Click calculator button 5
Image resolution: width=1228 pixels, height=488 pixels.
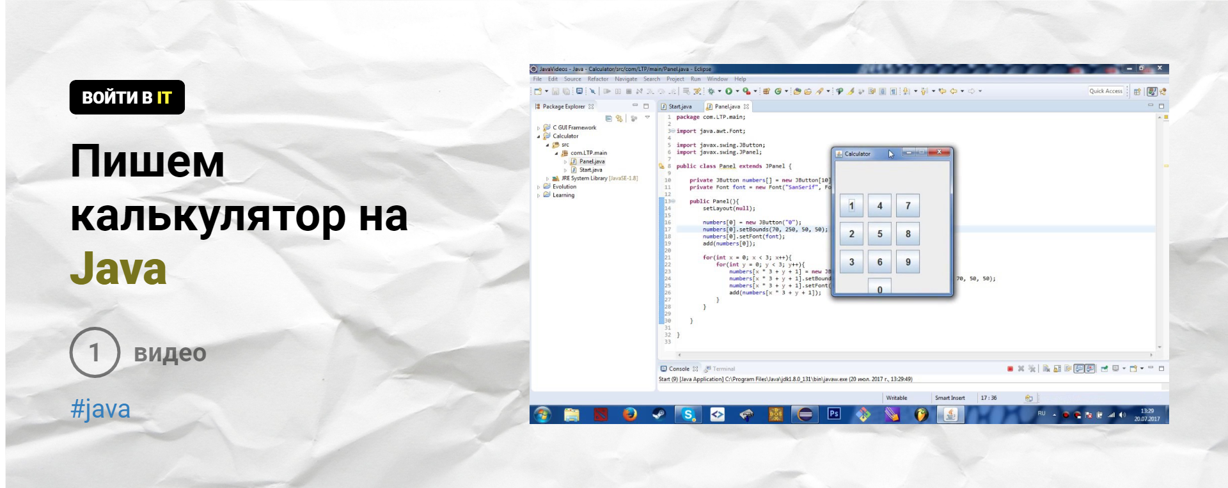tap(879, 234)
